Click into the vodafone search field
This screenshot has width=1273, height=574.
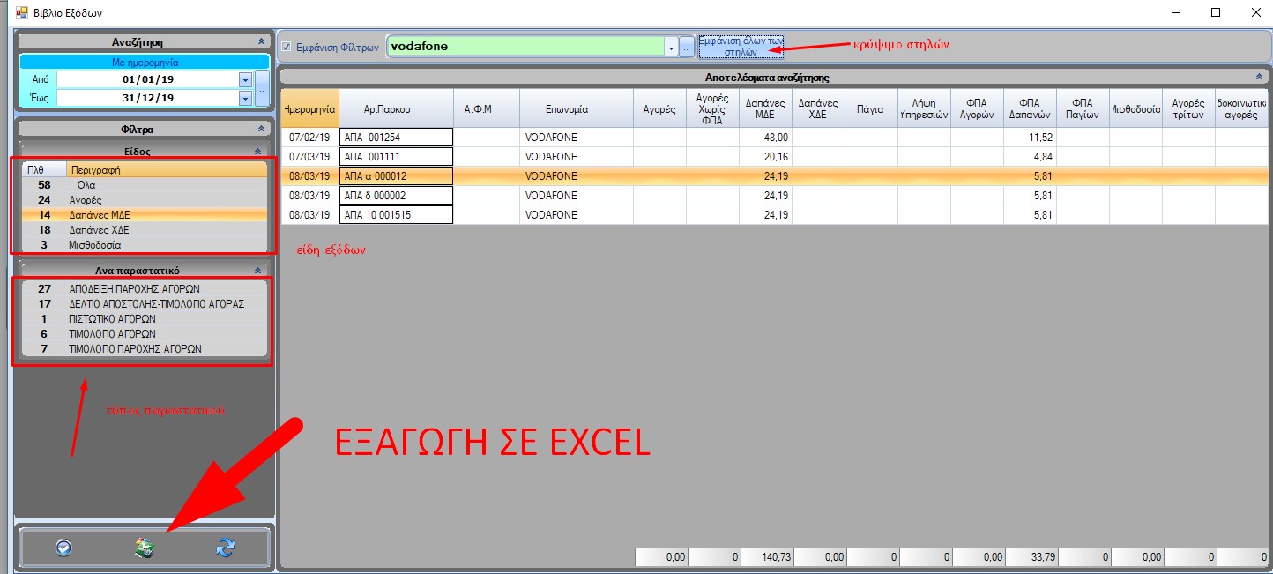coord(525,47)
